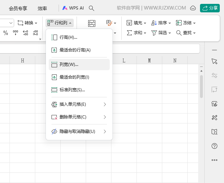Open the 筛选 dropdown

coord(161,33)
